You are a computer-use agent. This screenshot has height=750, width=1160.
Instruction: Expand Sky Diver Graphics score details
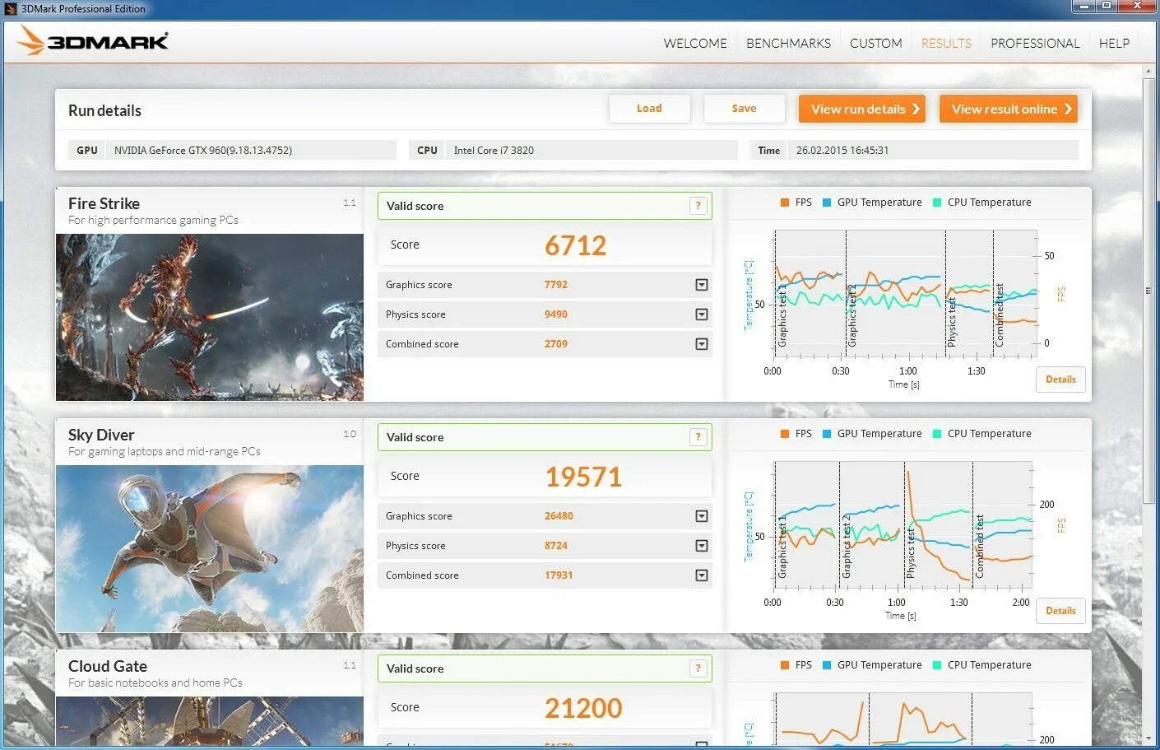coord(702,516)
